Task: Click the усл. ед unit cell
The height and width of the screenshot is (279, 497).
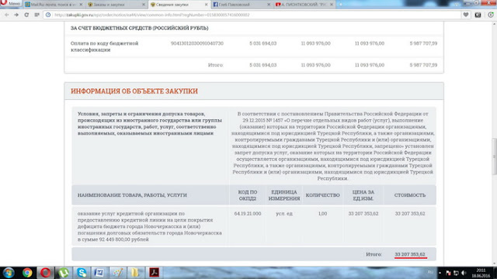Action: (284, 214)
